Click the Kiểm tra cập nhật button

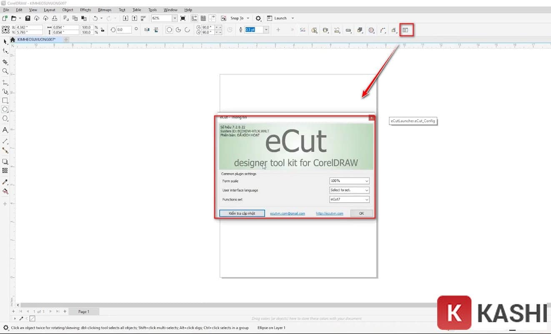242,213
